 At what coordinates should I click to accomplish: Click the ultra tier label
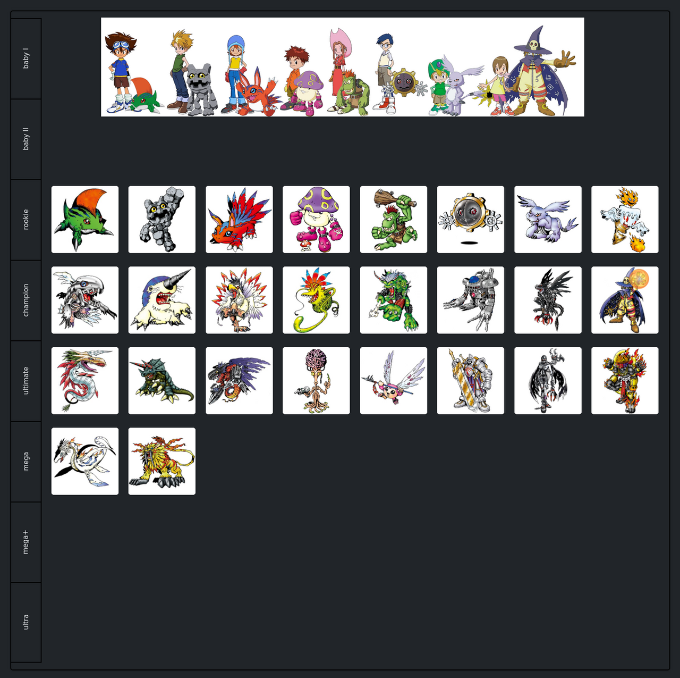[26, 623]
